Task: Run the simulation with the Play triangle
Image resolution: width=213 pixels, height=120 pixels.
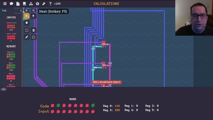Action: click(33, 16)
